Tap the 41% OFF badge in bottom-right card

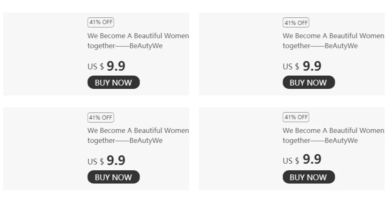[296, 117]
